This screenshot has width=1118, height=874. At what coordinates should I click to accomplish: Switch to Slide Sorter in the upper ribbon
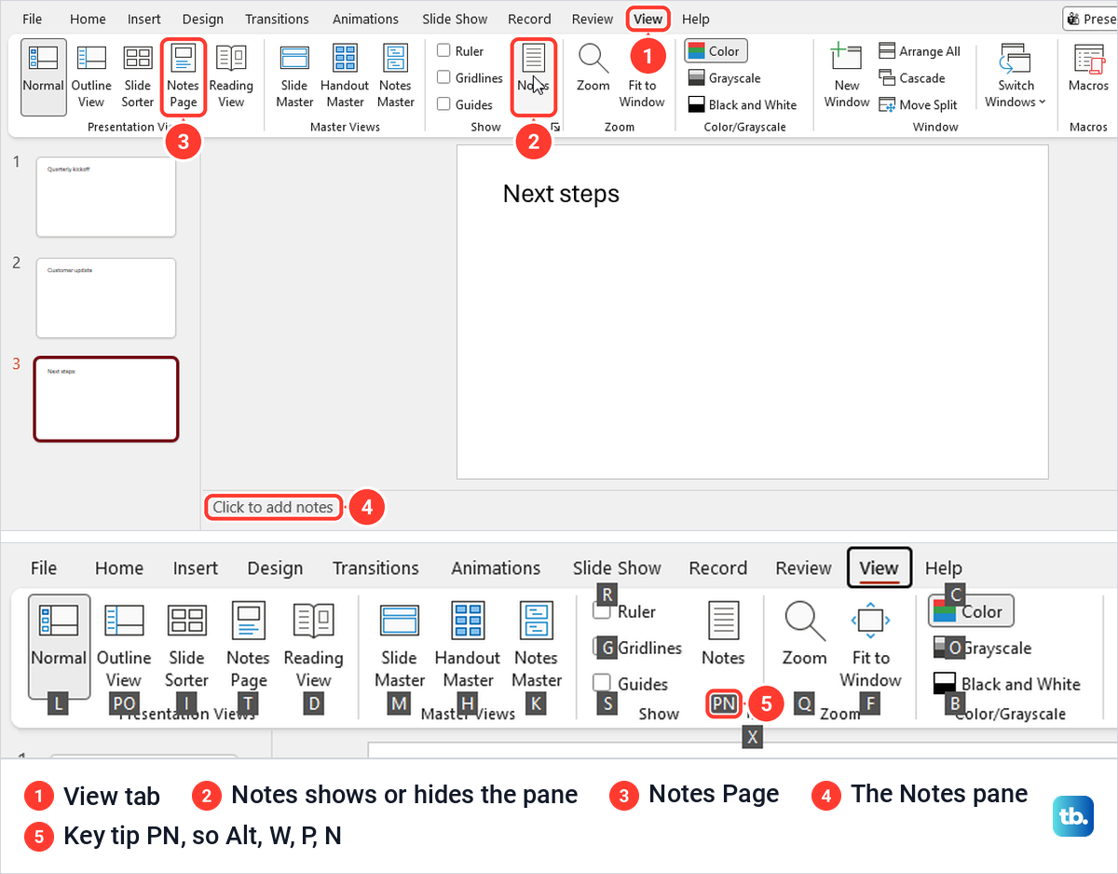pyautogui.click(x=138, y=76)
